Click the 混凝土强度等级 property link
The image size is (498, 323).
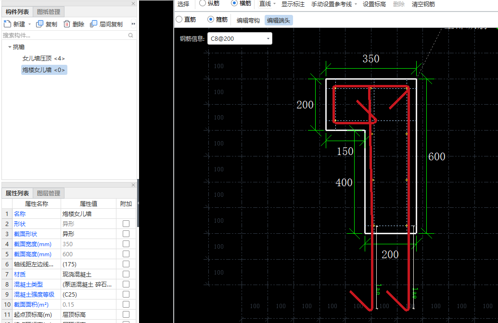pos(34,295)
